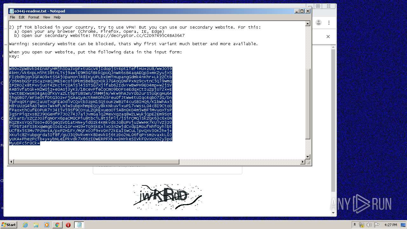The image size is (407, 229).
Task: Dismiss the browser notification bar with X
Action: [x=328, y=37]
